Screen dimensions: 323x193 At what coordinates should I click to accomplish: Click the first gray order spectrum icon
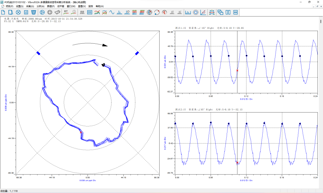click(x=172, y=12)
